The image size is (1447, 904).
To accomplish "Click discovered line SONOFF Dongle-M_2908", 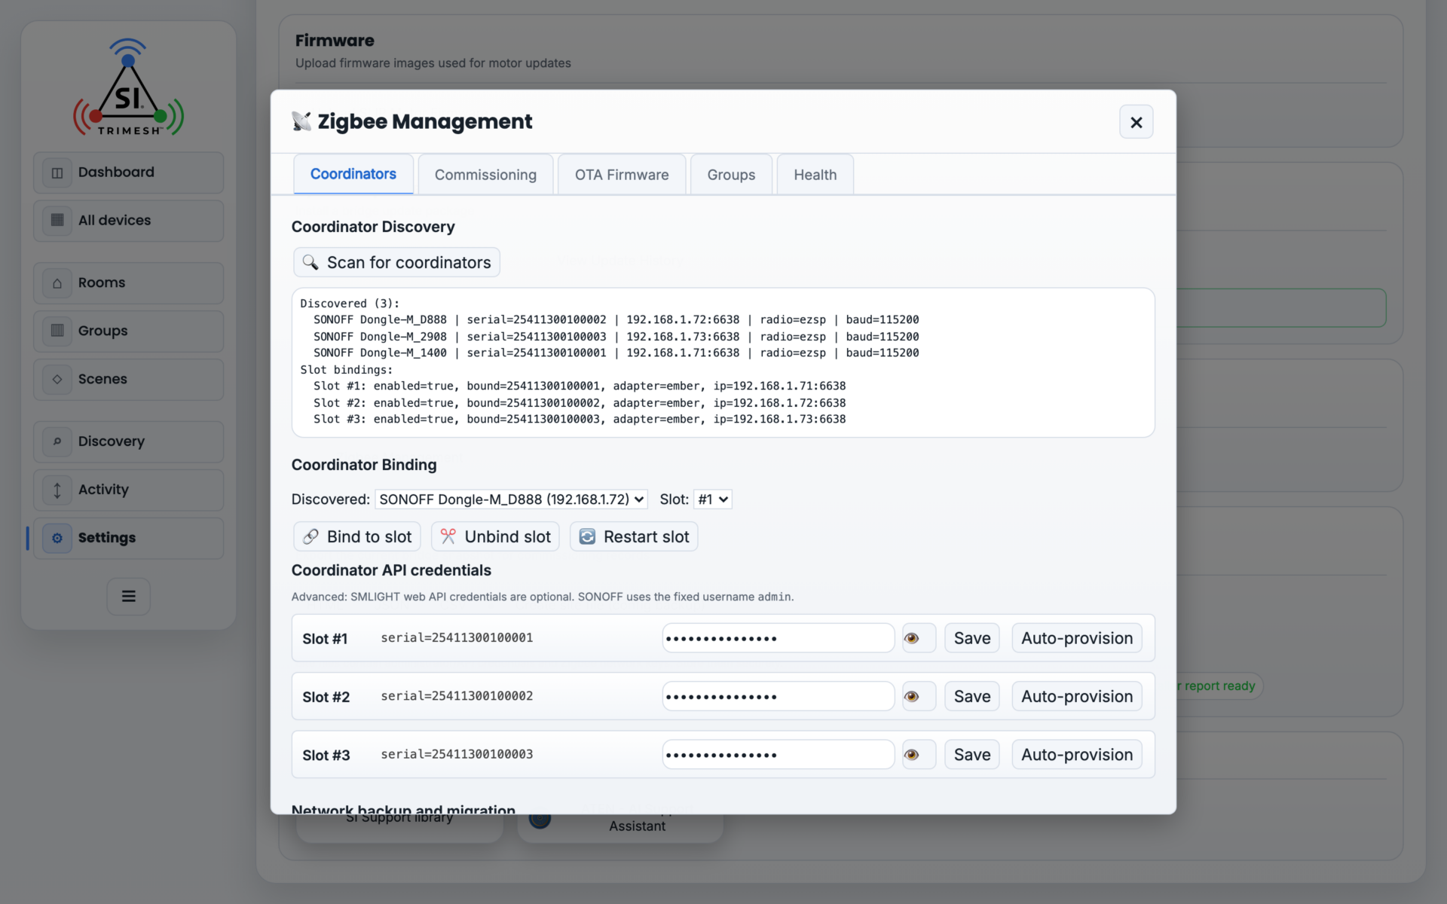I will tap(616, 336).
